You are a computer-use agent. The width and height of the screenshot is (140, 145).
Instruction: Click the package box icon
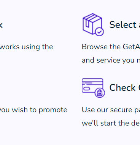[93, 25]
